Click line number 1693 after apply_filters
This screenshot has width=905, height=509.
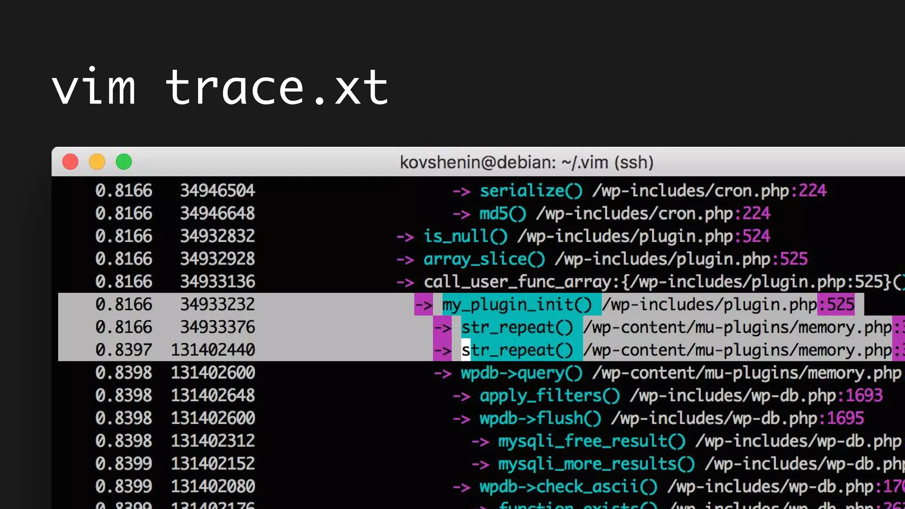864,395
